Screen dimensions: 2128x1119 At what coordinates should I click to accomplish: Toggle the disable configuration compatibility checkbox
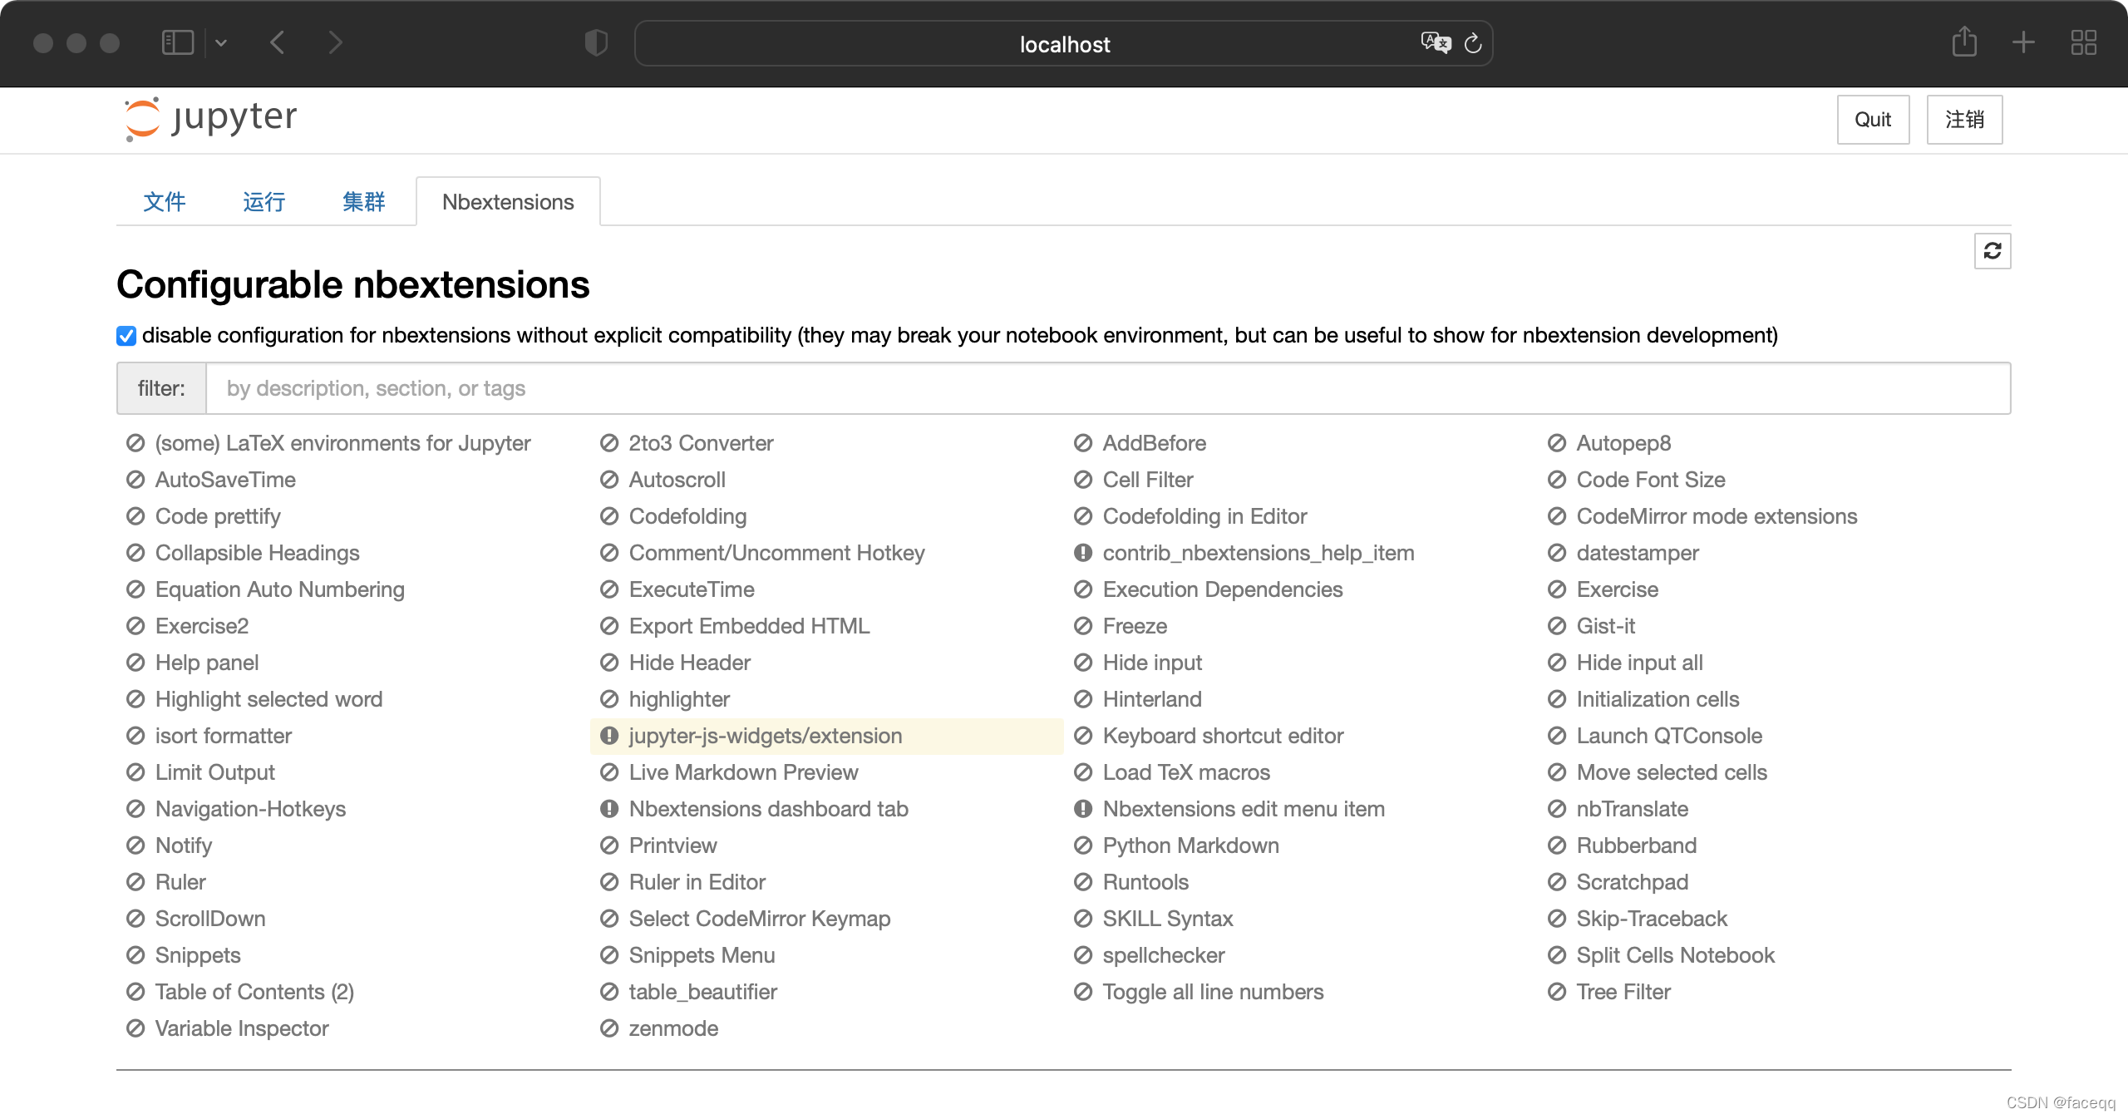pos(126,336)
